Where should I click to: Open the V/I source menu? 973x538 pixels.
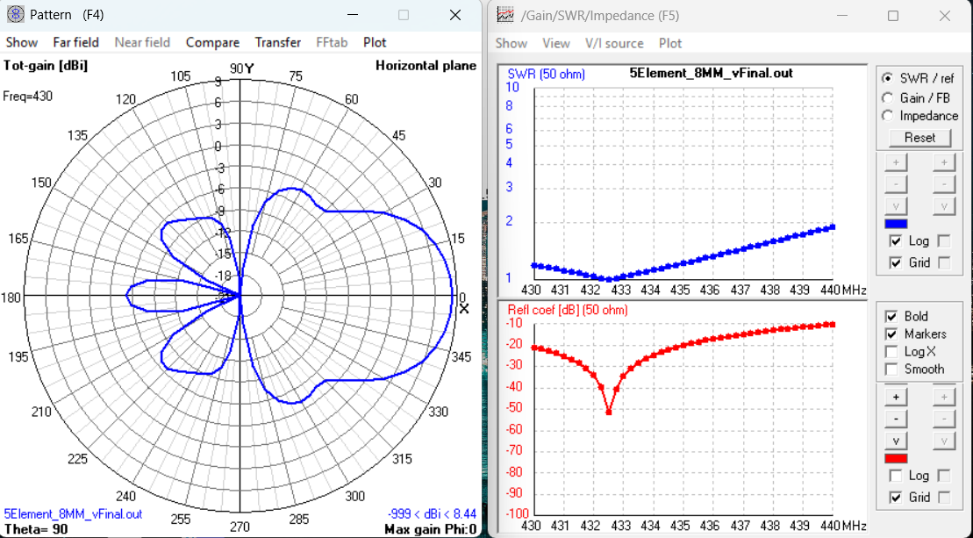click(614, 43)
